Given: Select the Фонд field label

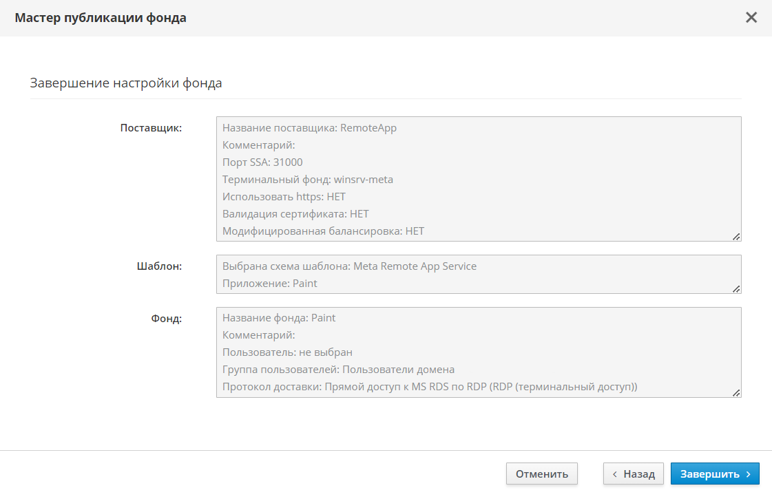Looking at the screenshot, I should click(166, 319).
